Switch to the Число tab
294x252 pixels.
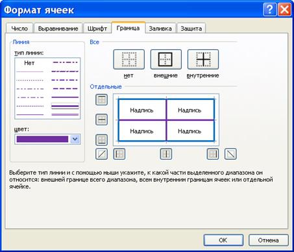click(x=19, y=29)
